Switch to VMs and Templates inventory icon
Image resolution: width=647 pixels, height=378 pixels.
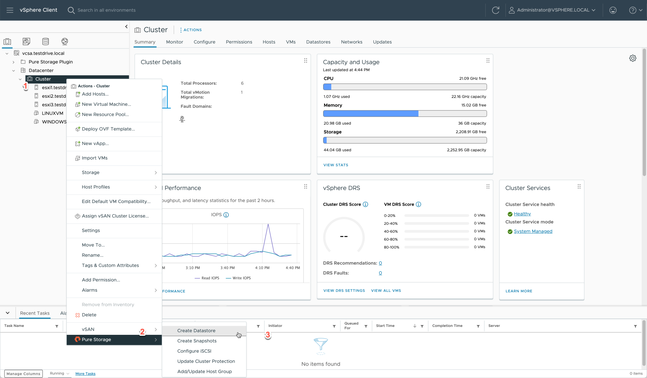(27, 41)
